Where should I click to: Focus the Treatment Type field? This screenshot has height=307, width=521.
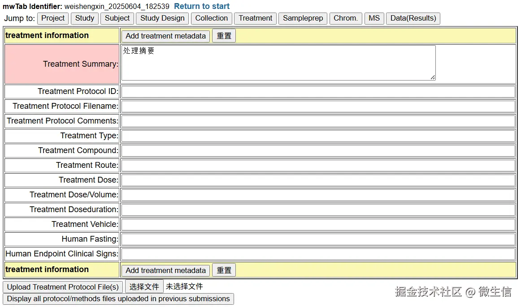(x=318, y=136)
